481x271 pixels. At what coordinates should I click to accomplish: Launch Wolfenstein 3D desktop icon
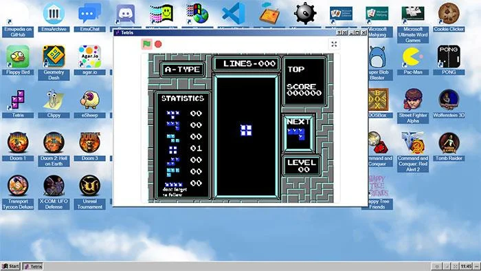coord(449,103)
